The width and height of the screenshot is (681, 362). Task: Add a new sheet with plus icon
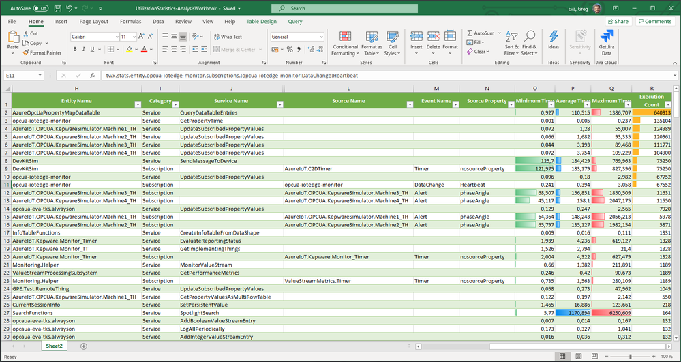pos(84,346)
